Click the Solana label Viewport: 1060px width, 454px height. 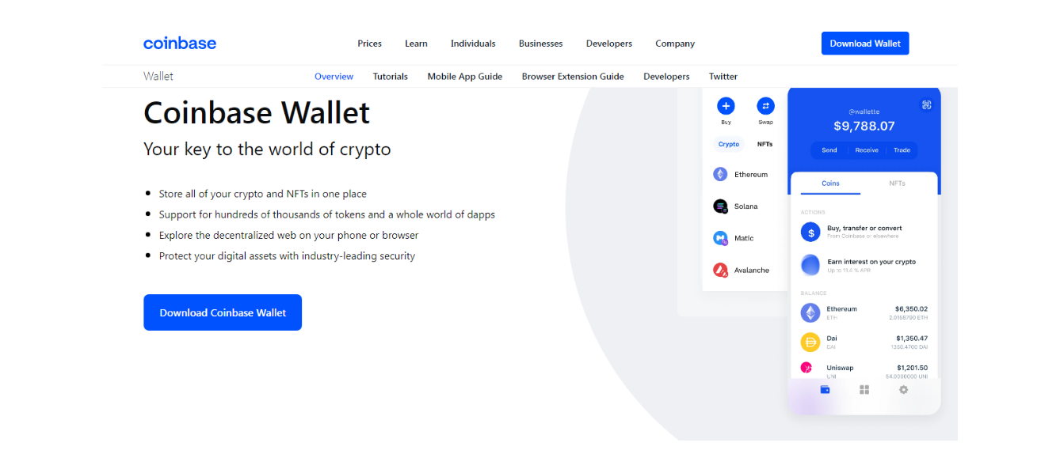pyautogui.click(x=746, y=206)
